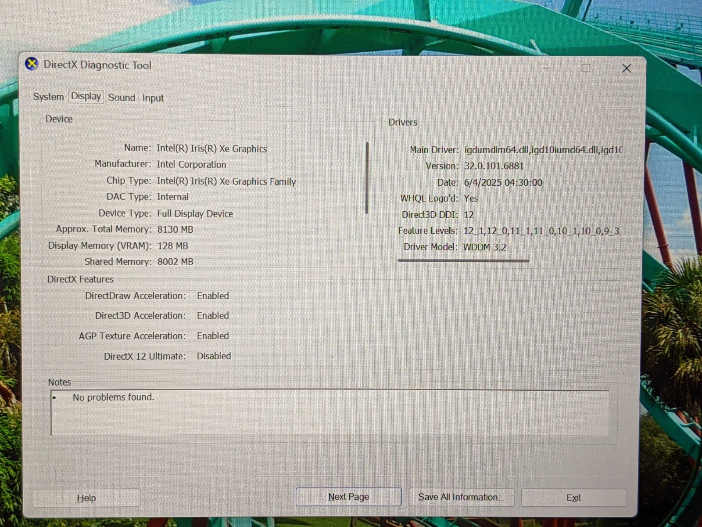Click driver version '32.0.101.6881'
Image resolution: width=702 pixels, height=527 pixels.
coord(494,166)
